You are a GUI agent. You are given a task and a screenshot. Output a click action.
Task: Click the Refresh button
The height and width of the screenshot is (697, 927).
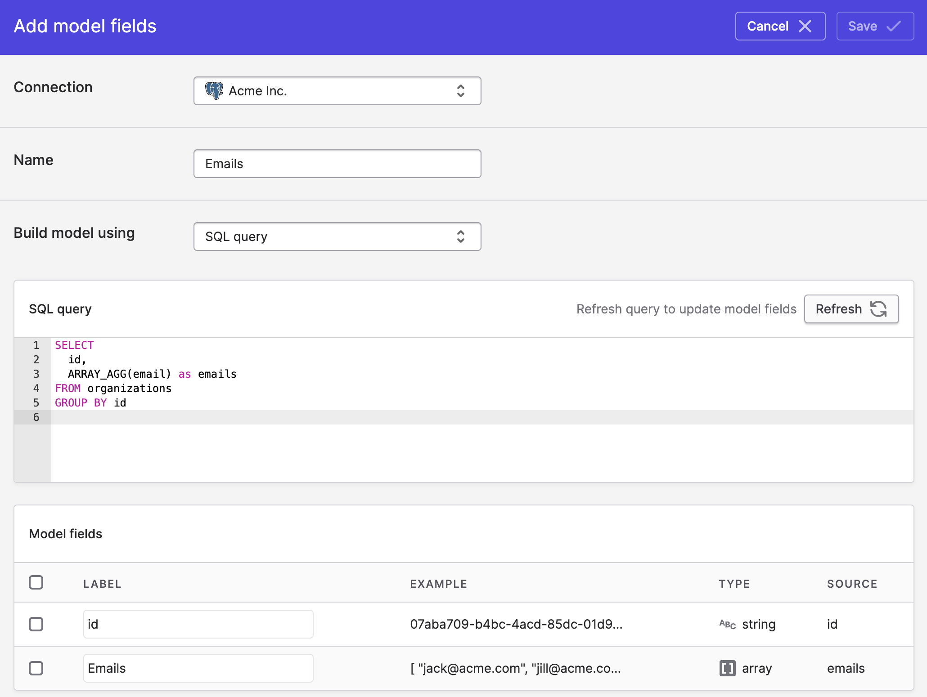(x=850, y=309)
